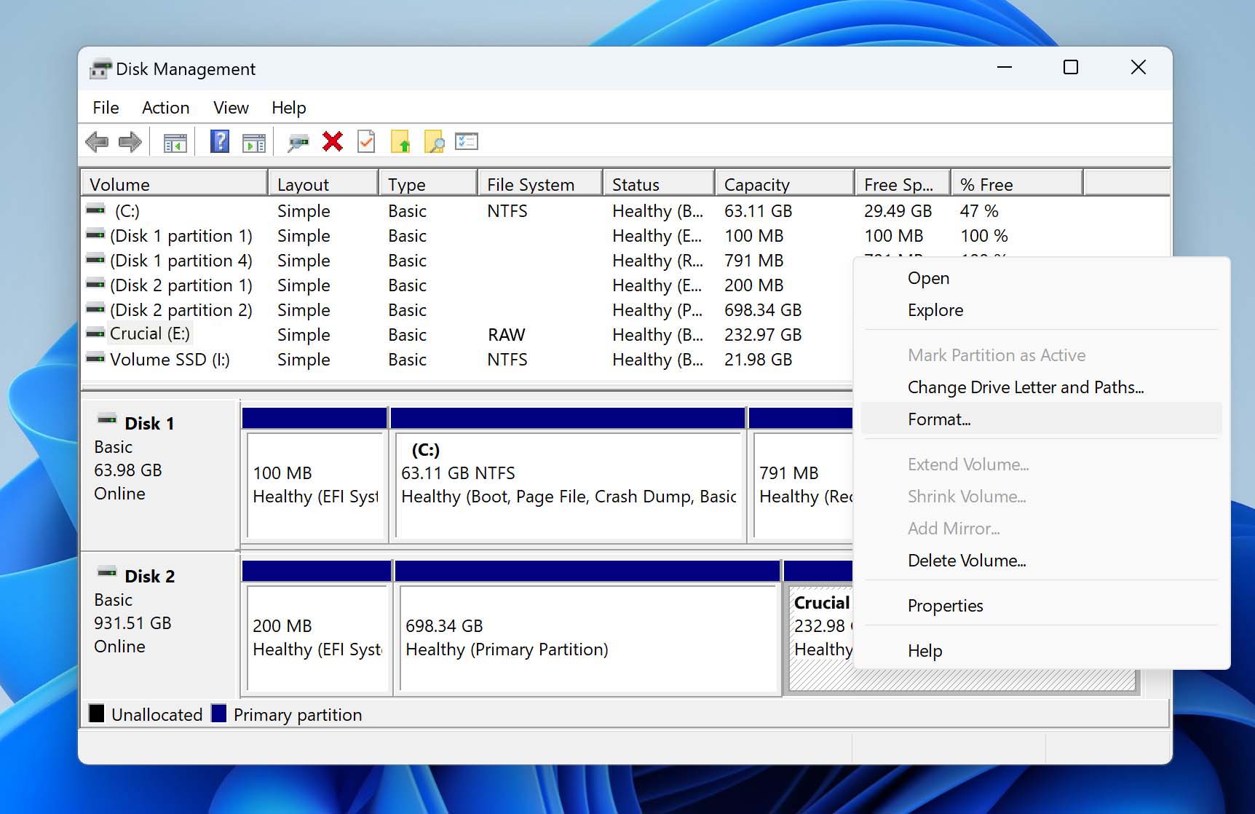Screen dimensions: 1255x814
Task: Choose Open from the context menu
Action: (x=1041, y=278)
